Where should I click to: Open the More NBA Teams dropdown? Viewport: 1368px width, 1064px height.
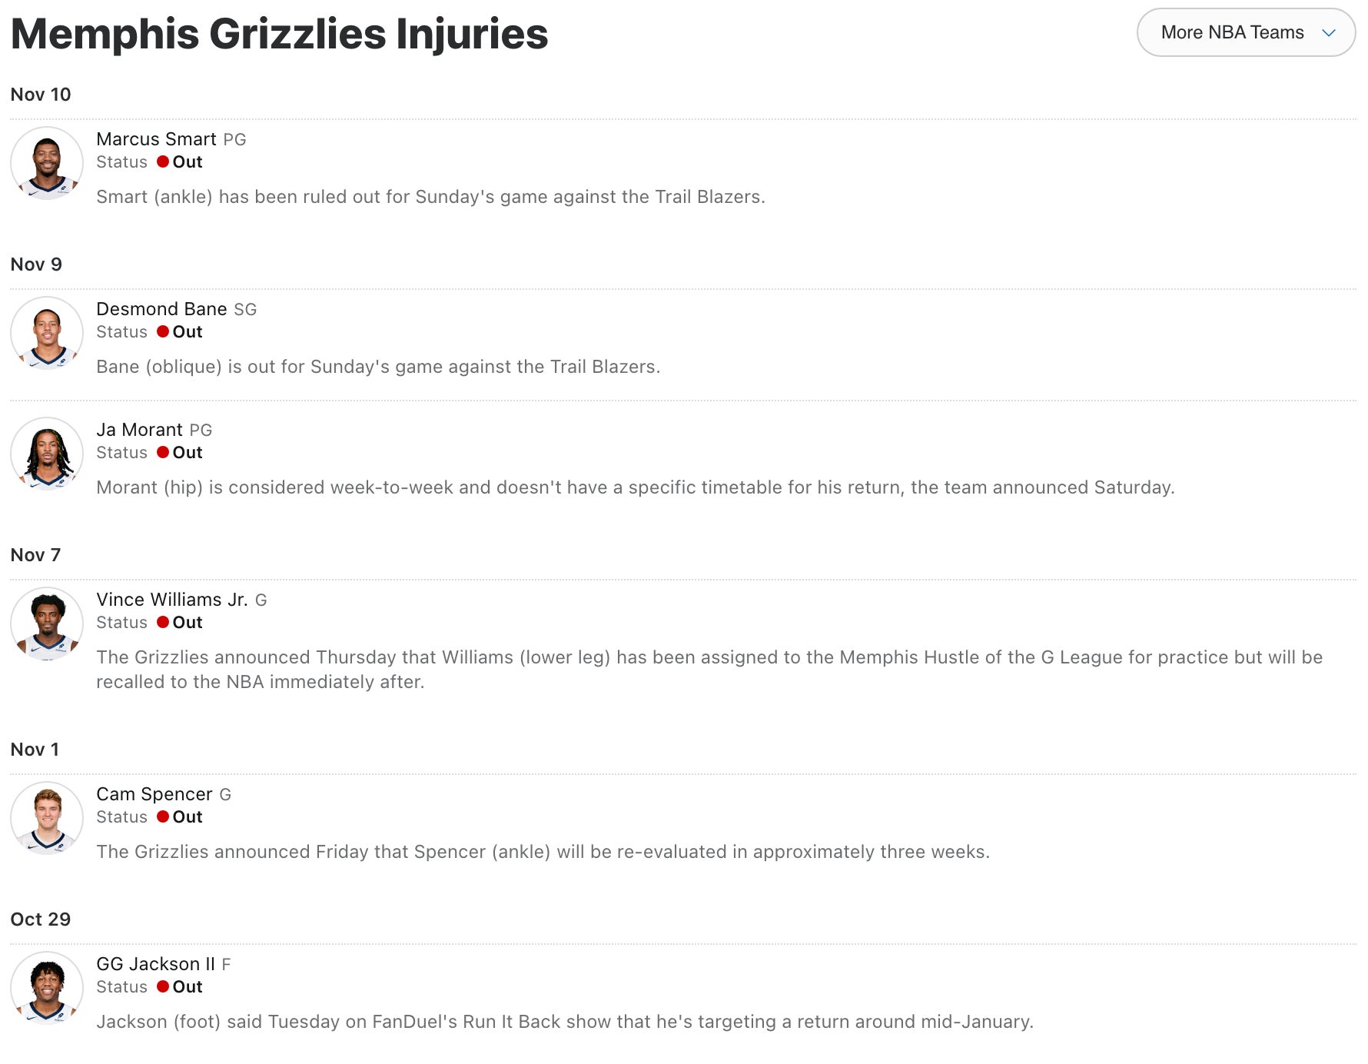click(1231, 32)
